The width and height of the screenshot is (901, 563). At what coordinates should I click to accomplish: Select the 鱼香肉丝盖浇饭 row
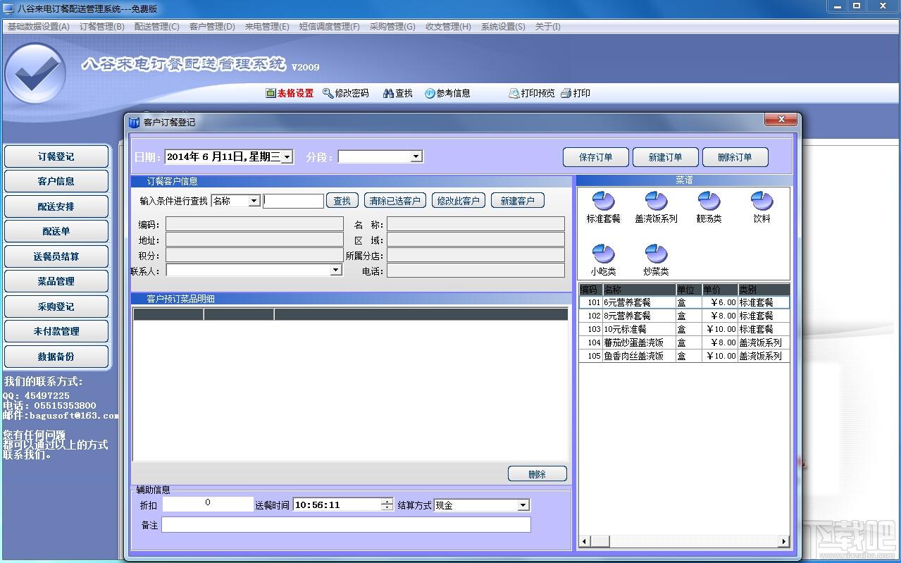[x=684, y=356]
